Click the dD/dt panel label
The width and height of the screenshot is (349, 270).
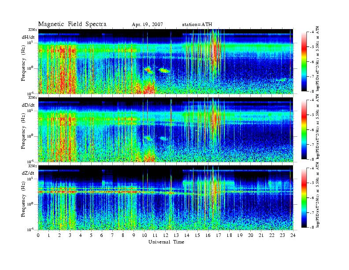tap(28, 105)
